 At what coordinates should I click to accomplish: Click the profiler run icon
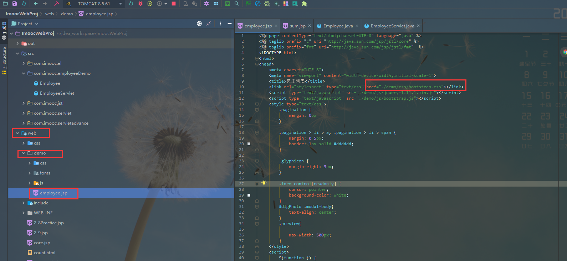[159, 4]
